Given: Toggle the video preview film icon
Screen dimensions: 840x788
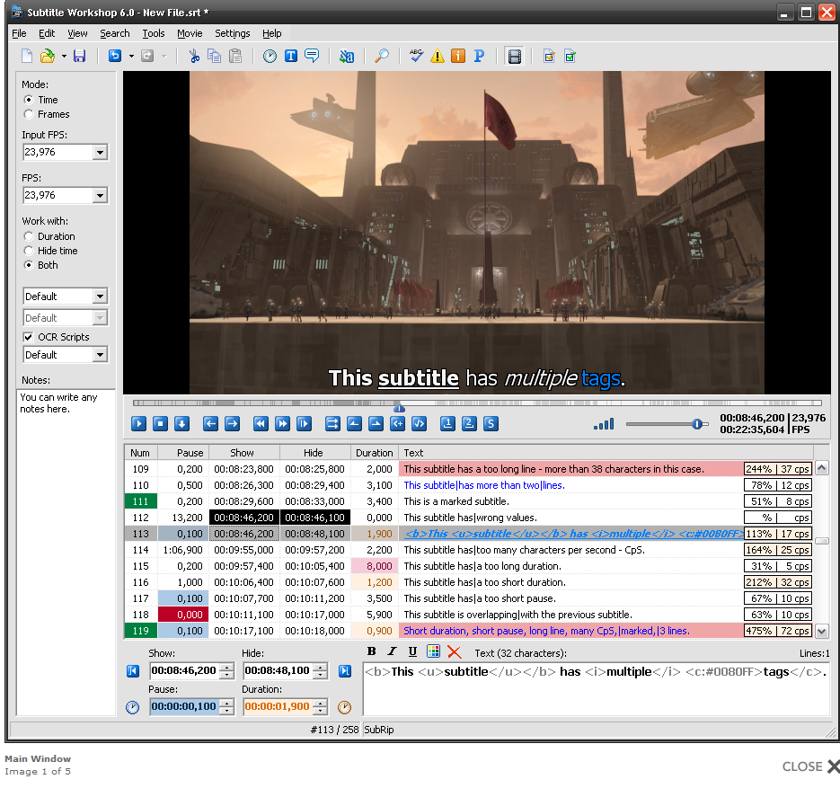Looking at the screenshot, I should tap(514, 56).
